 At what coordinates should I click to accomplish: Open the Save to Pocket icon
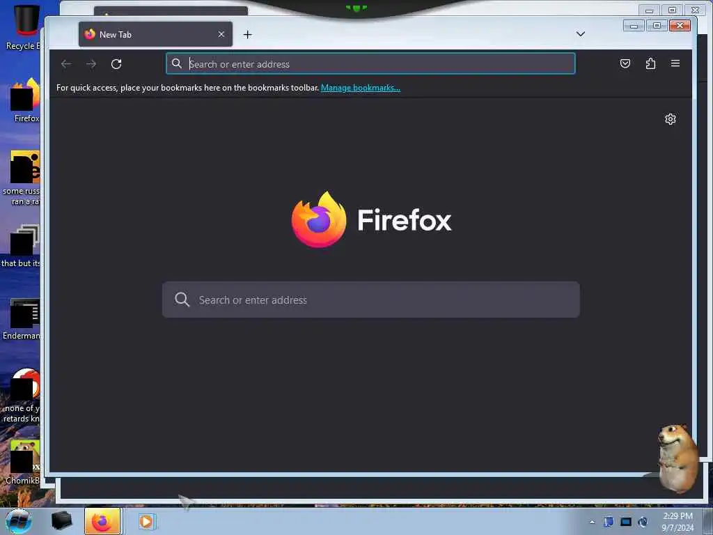[625, 63]
